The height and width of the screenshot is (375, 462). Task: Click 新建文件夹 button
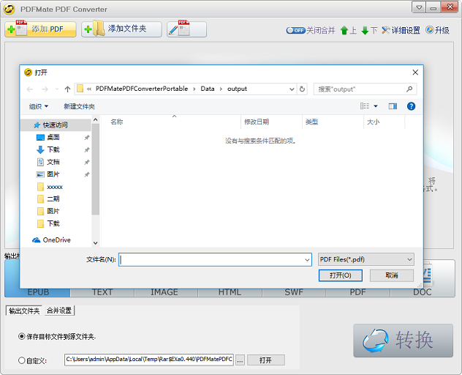tap(79, 106)
